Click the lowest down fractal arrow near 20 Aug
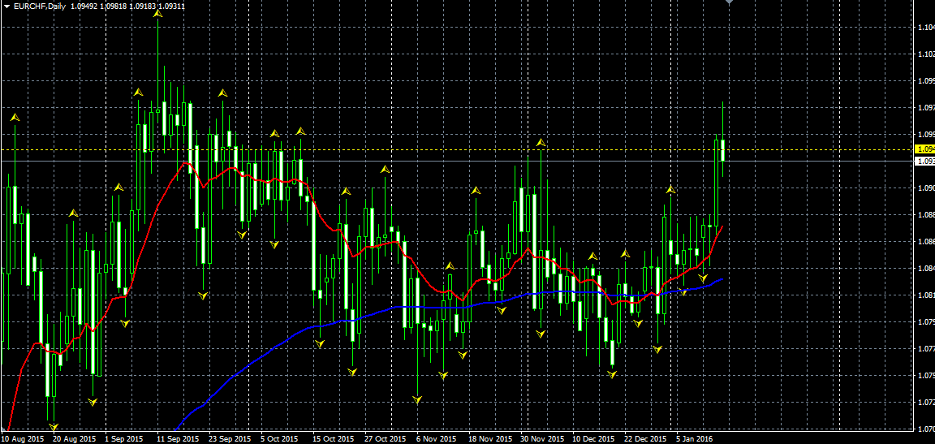Screen dimensions: 935x444 54,427
